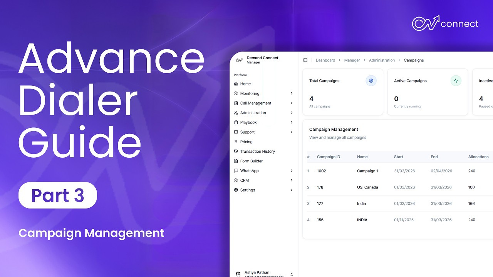Expand the CRM chevron
493x277 pixels.
point(292,180)
